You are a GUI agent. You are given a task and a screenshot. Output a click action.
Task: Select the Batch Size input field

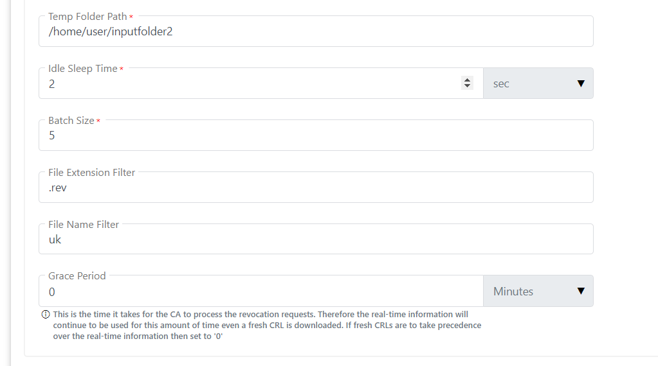pos(315,135)
